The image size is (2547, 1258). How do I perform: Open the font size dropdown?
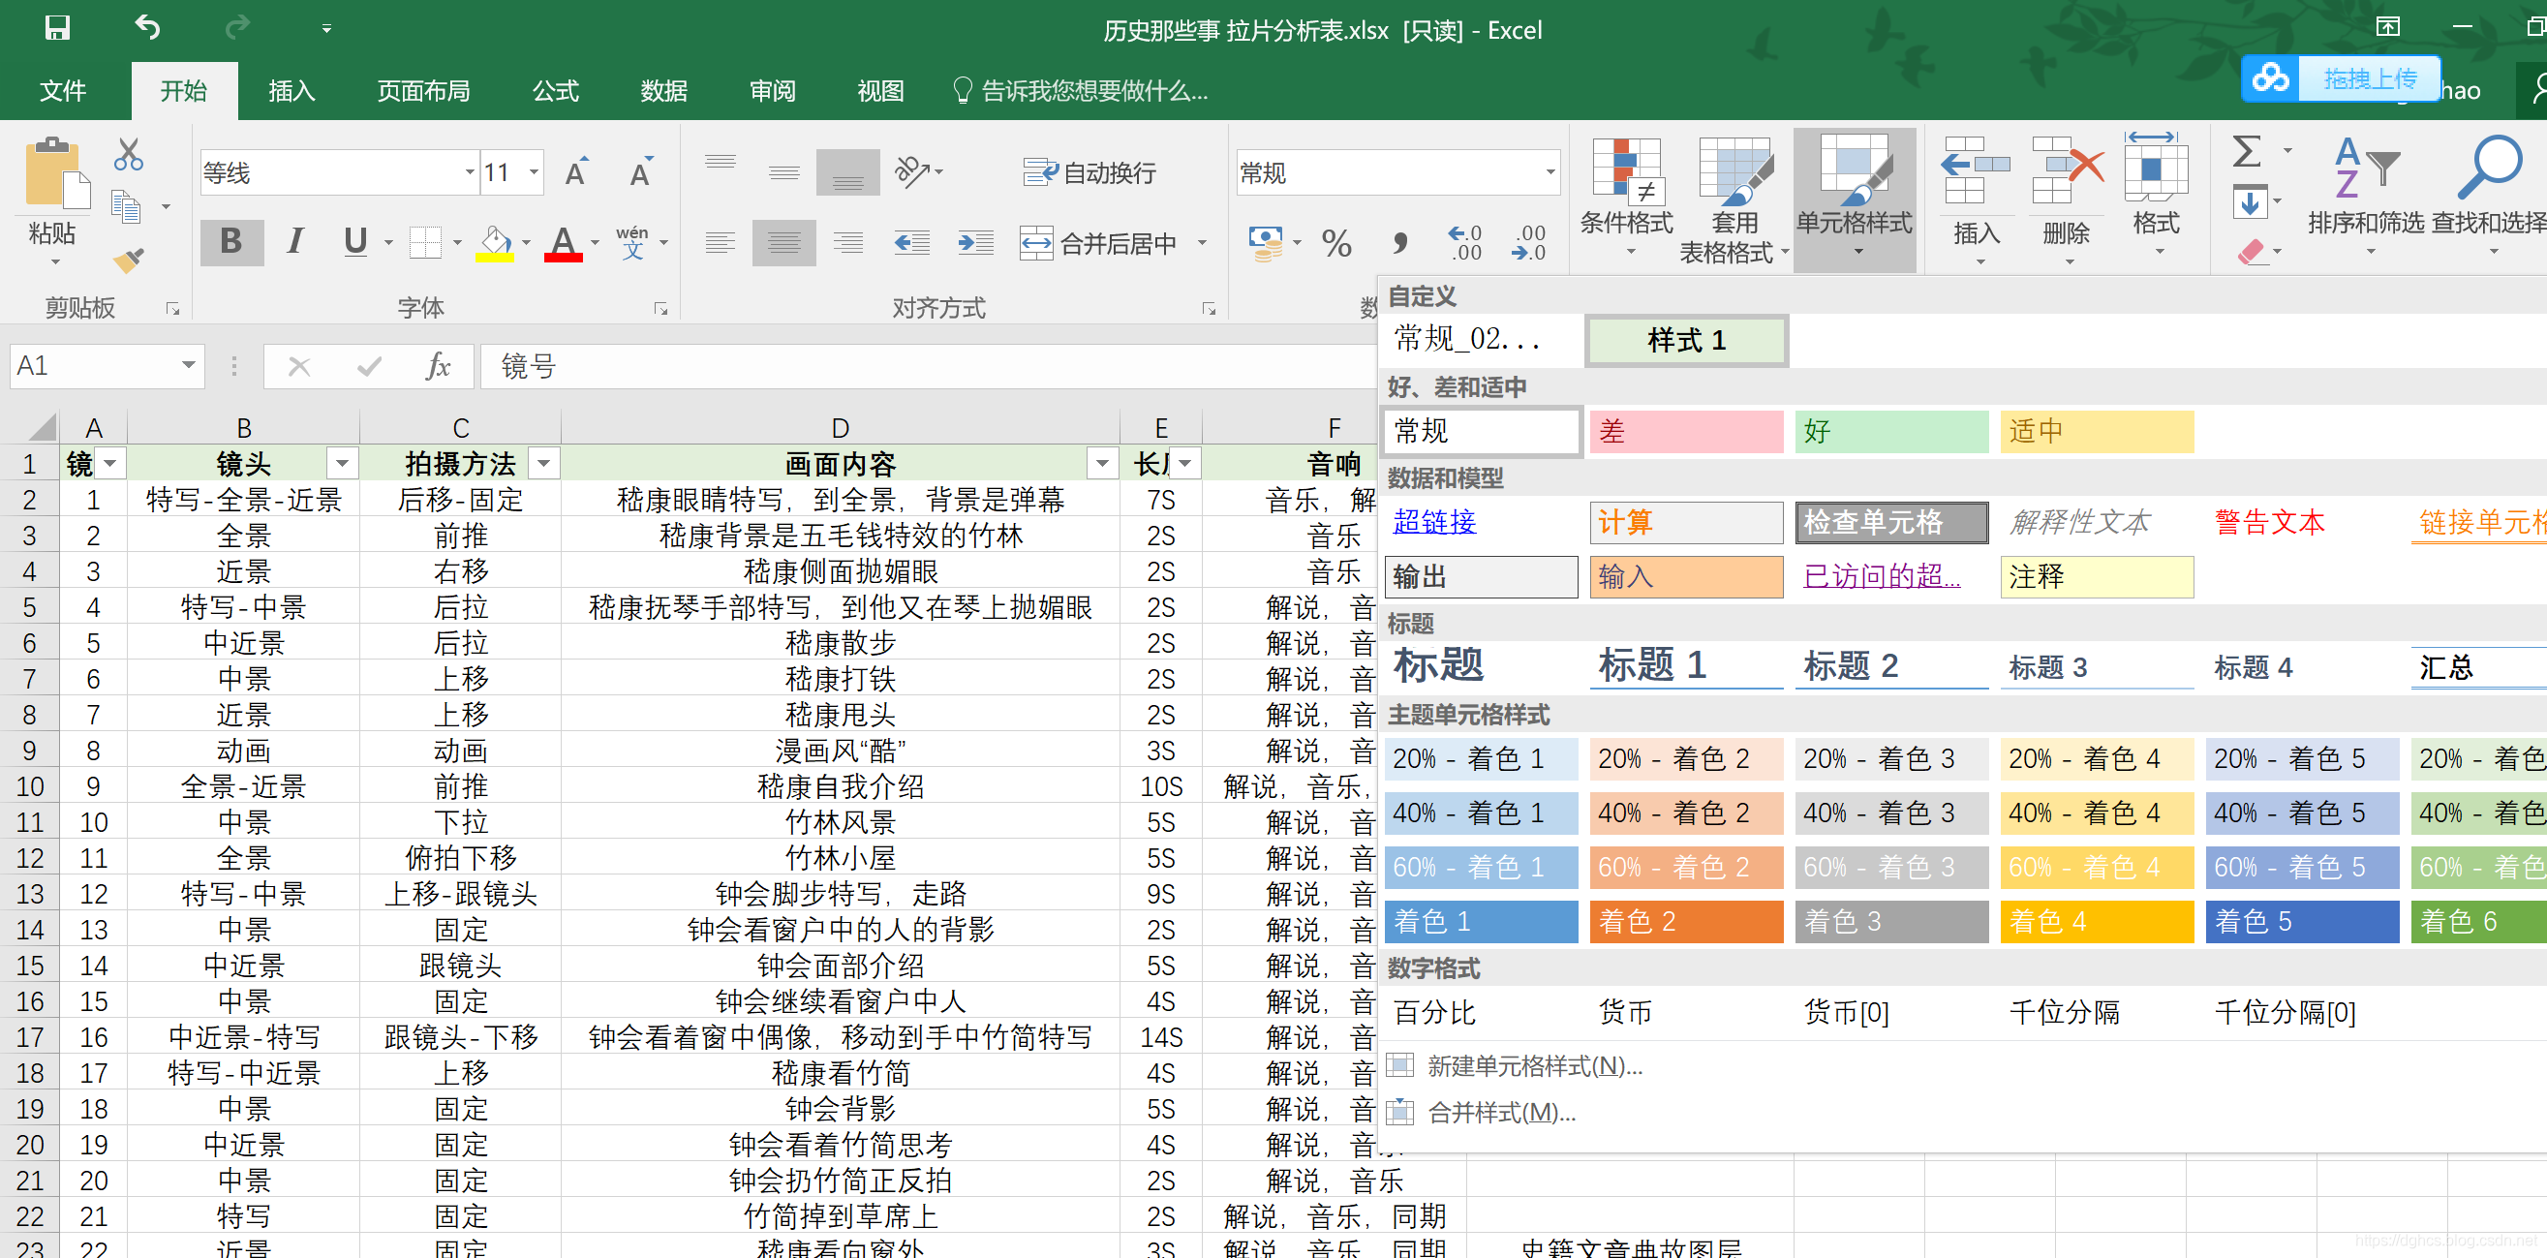click(x=534, y=172)
